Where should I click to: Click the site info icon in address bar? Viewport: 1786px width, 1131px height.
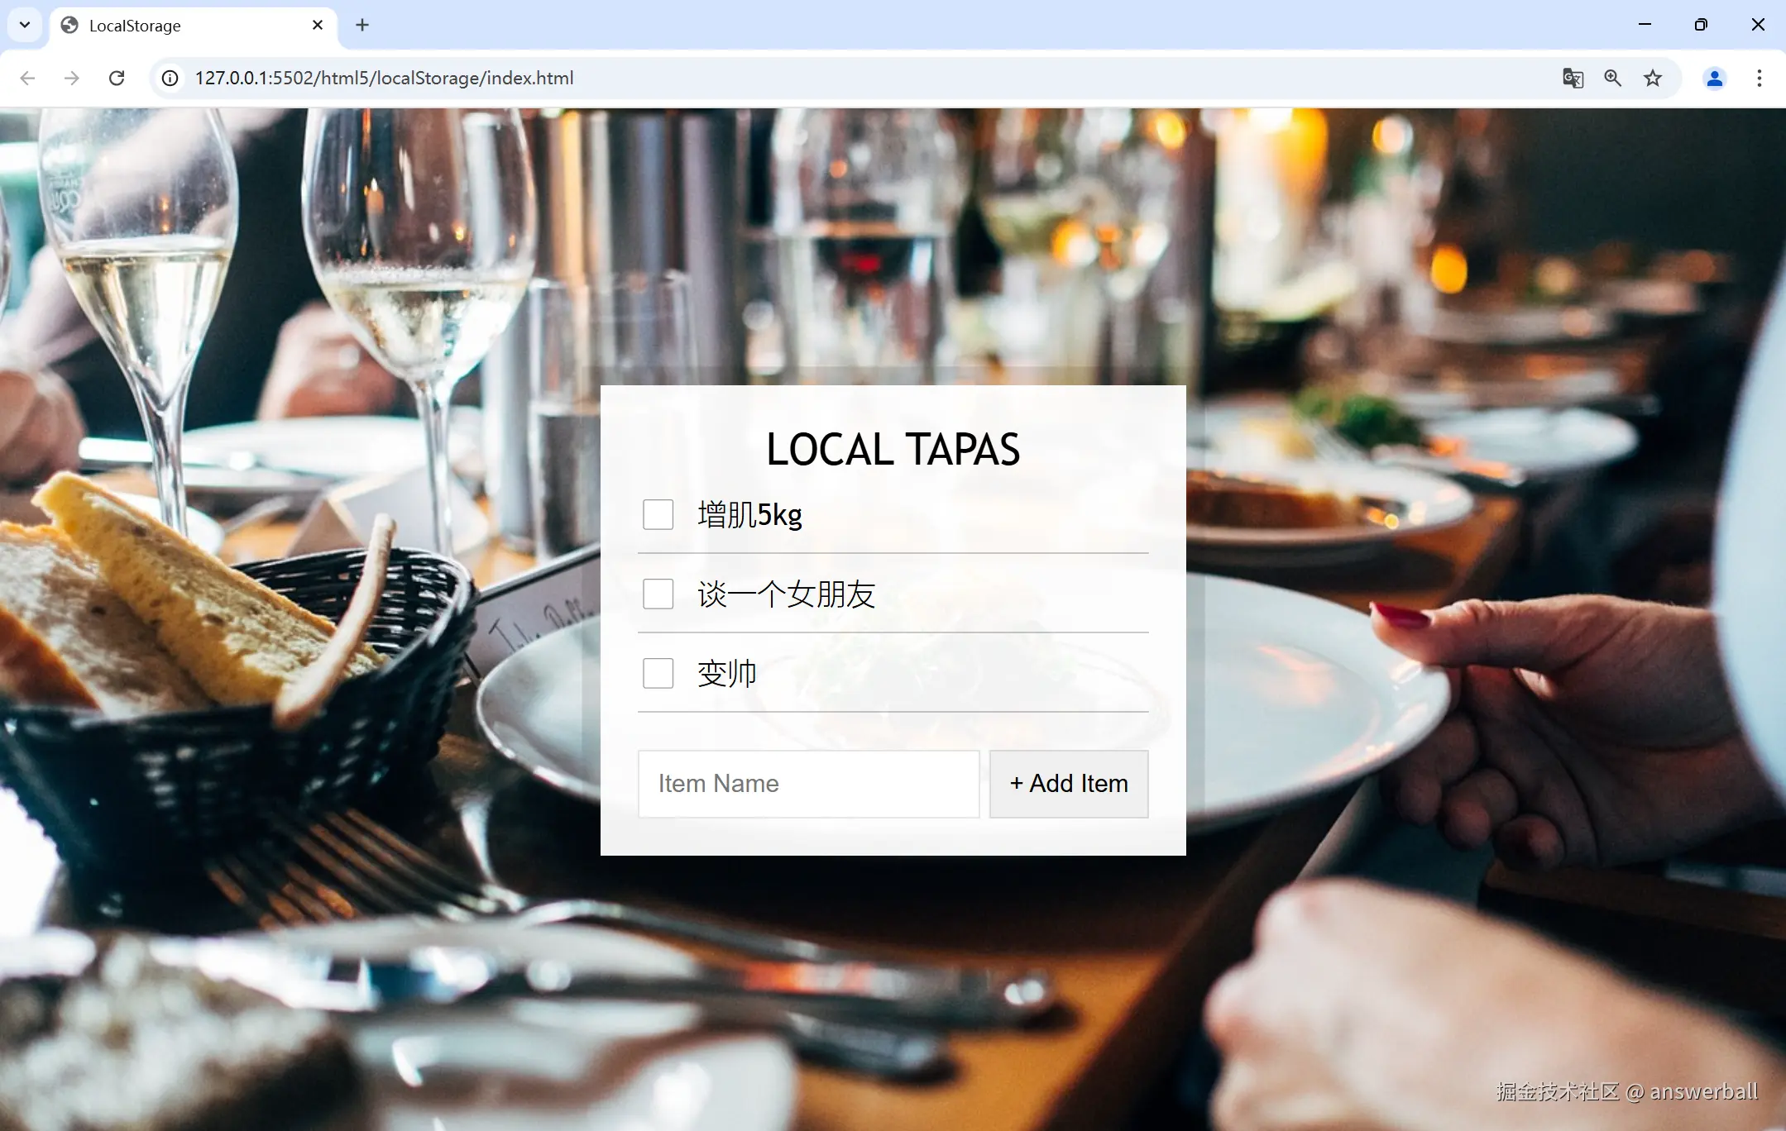click(x=170, y=78)
